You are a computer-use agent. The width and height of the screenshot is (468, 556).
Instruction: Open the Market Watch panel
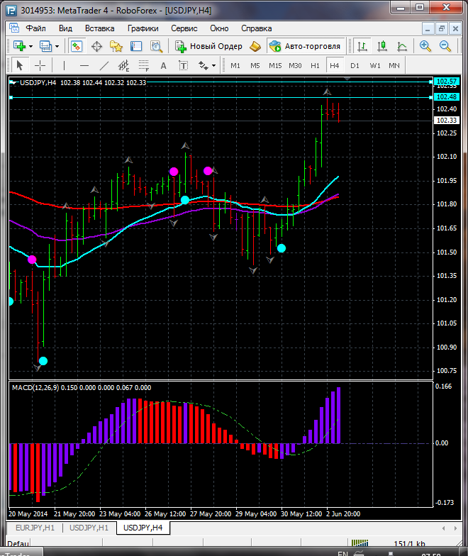point(77,46)
